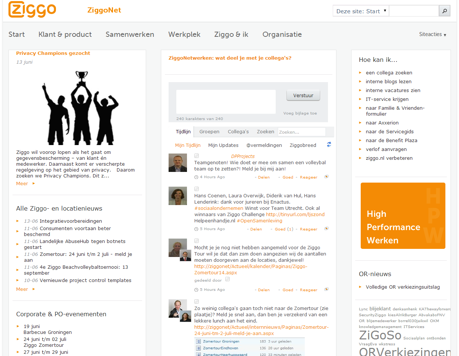
Task: Switch to the Collega's tab
Action: point(238,131)
